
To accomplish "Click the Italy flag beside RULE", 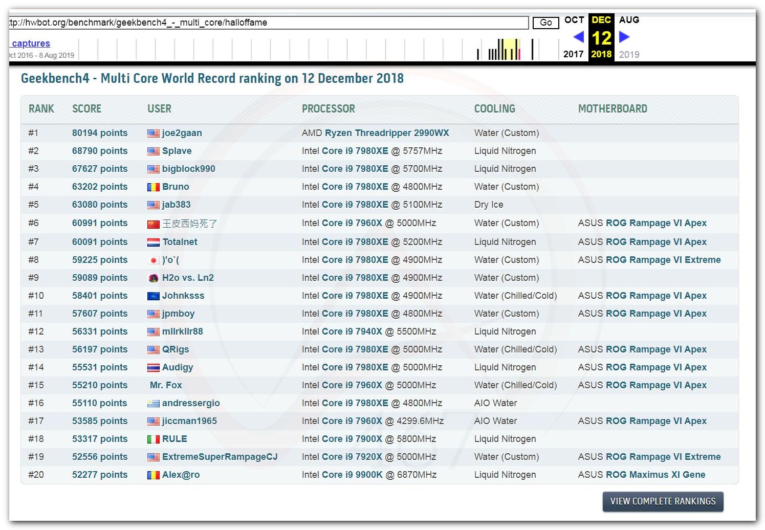I will [153, 439].
